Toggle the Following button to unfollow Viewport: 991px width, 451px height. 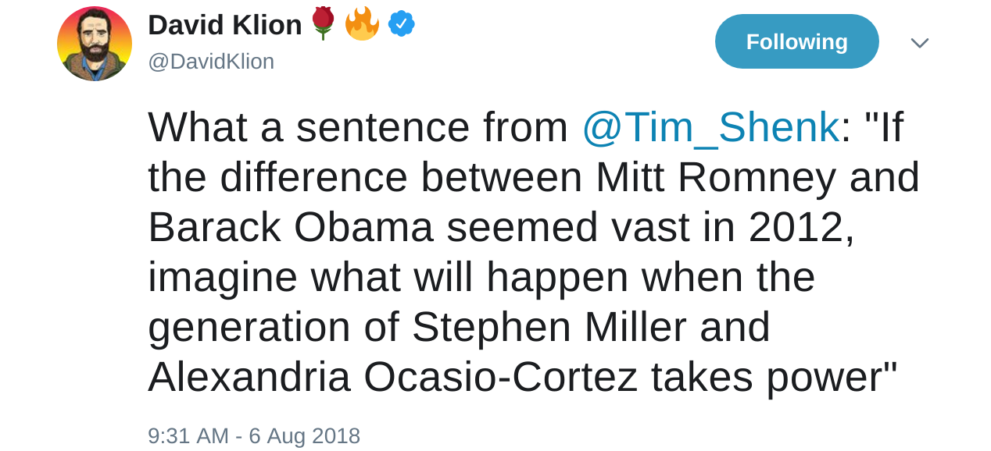[x=796, y=41]
